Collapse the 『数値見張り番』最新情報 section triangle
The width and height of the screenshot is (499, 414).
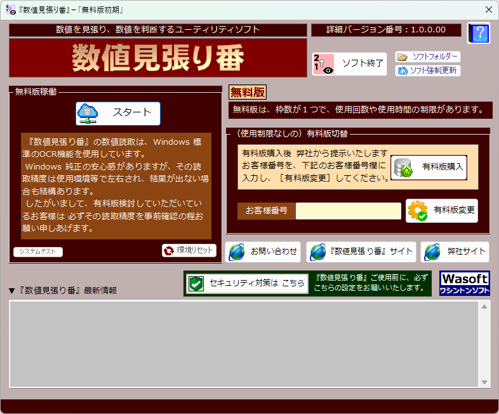click(12, 291)
